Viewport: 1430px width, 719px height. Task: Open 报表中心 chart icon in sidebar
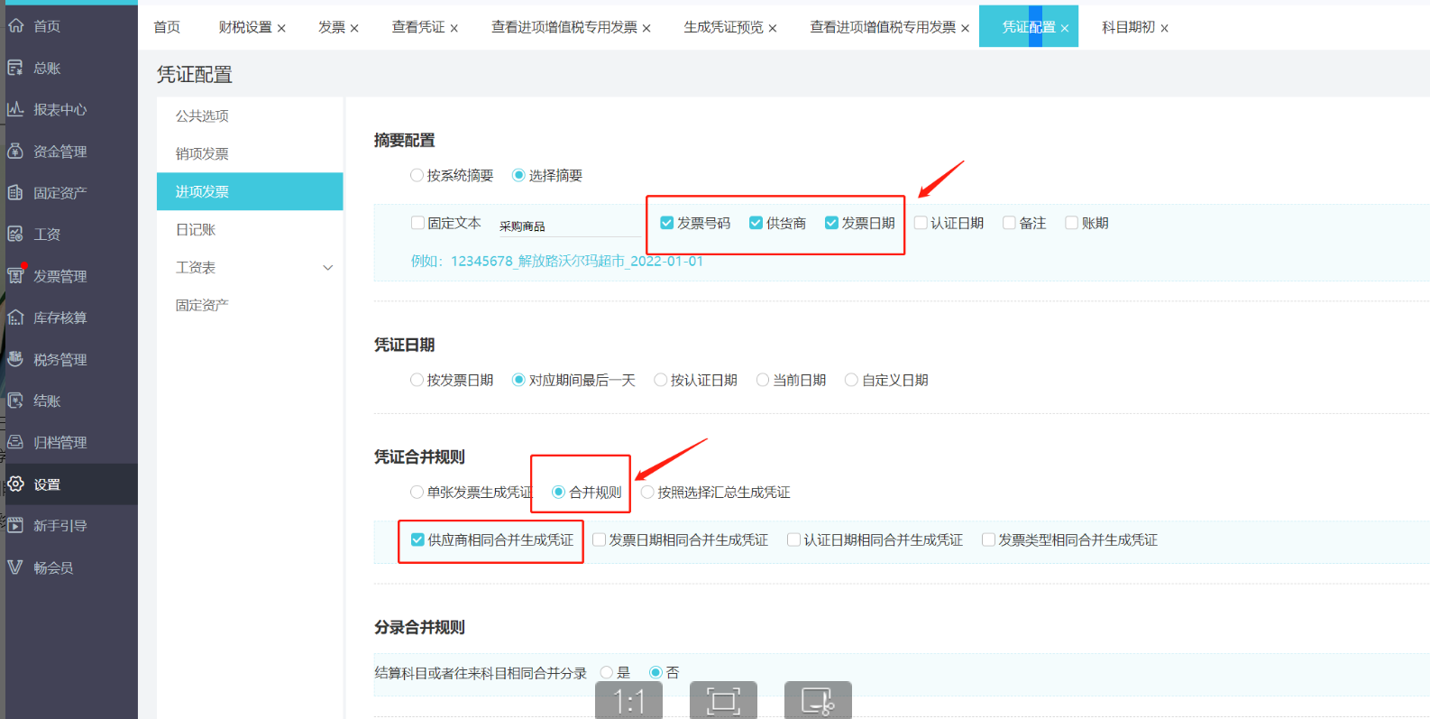pos(15,109)
